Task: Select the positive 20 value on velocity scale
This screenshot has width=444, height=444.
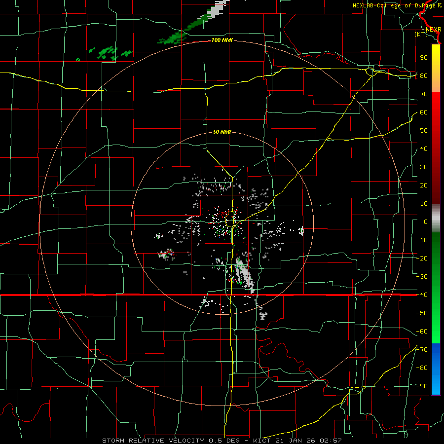Action: [424, 185]
